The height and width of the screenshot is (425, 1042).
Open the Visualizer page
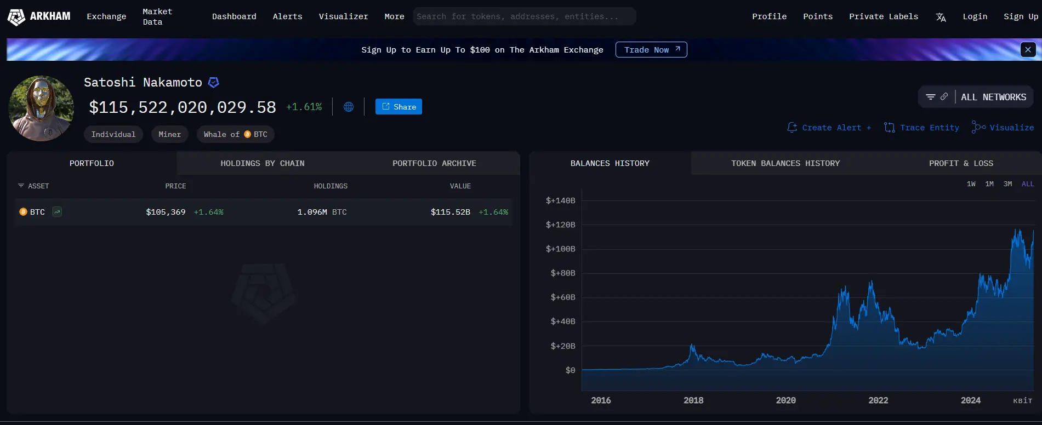pos(344,16)
